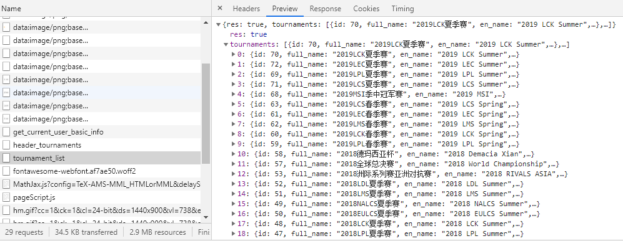
Task: Open the Cookies tab
Action: tap(366, 8)
